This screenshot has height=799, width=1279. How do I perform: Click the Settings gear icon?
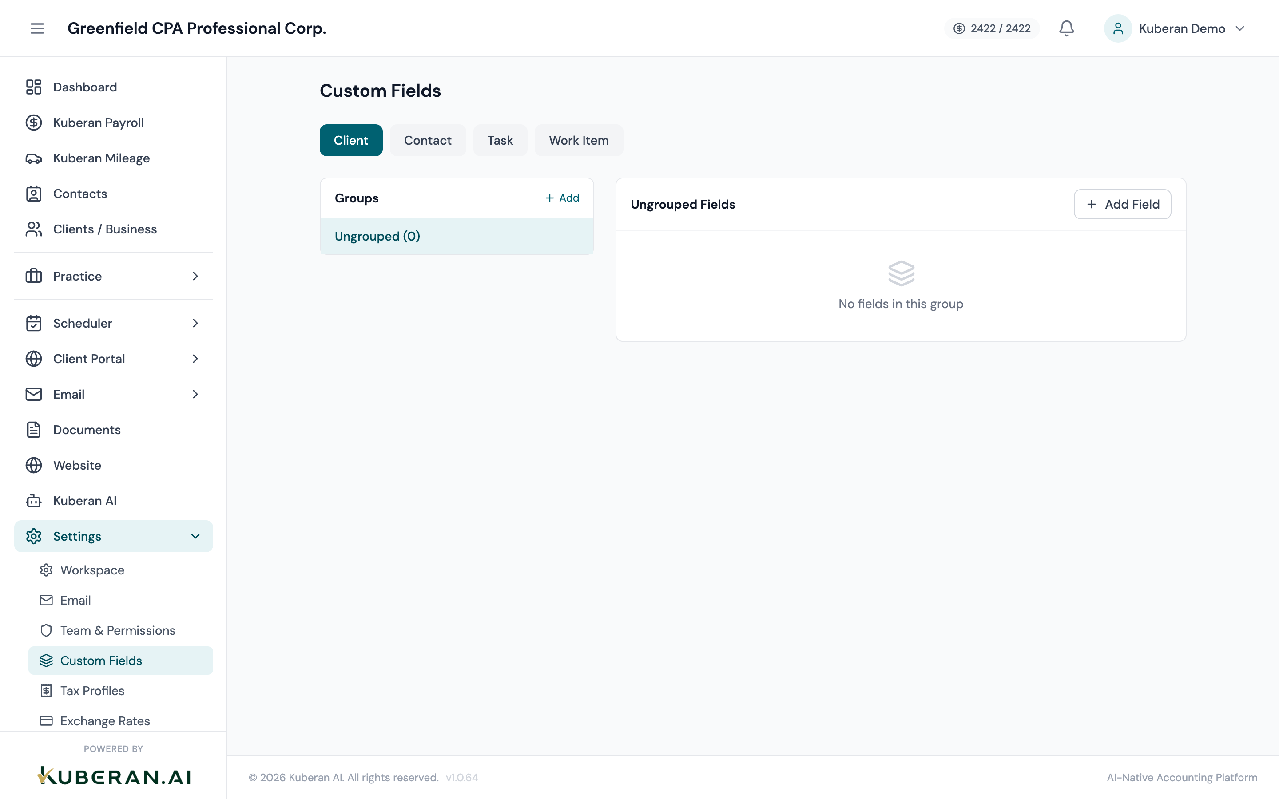(34, 536)
